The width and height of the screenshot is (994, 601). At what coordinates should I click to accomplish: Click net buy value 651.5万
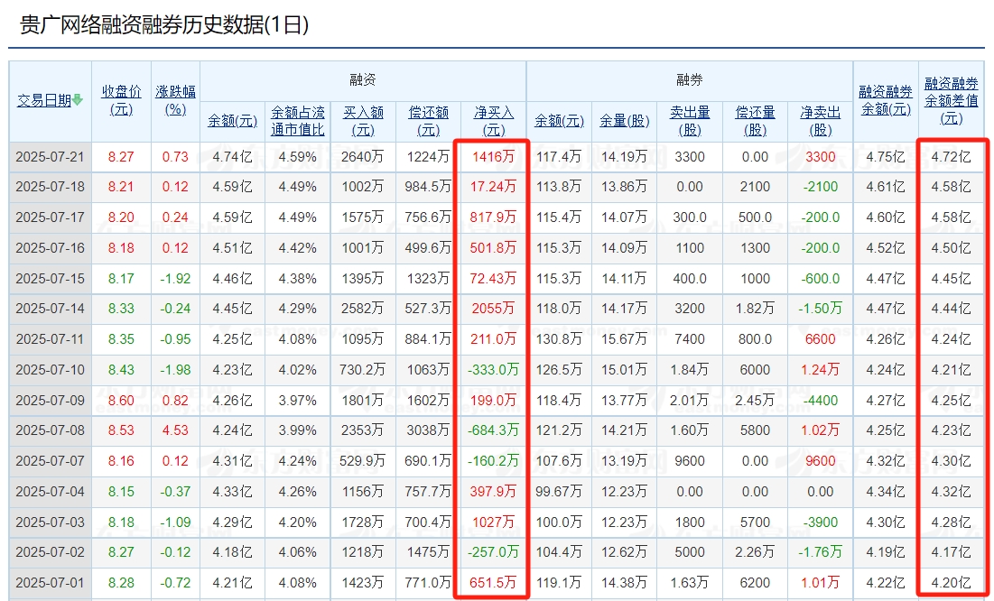point(493,583)
